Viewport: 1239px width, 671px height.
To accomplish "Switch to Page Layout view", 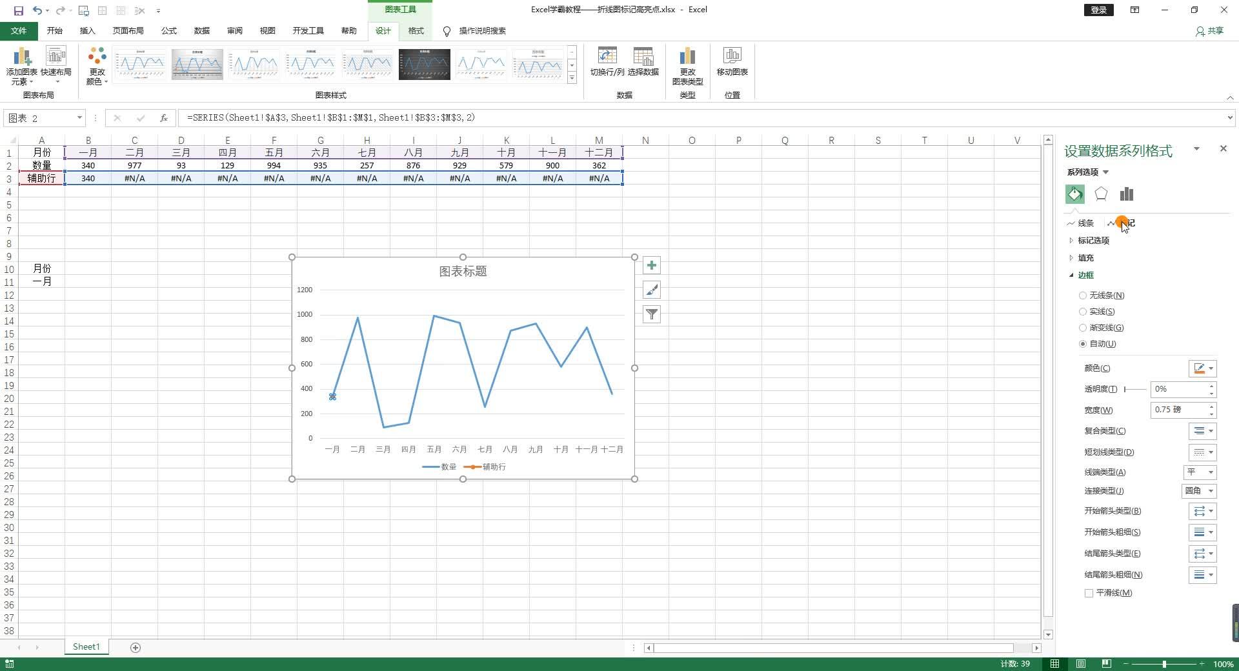I will (1081, 664).
